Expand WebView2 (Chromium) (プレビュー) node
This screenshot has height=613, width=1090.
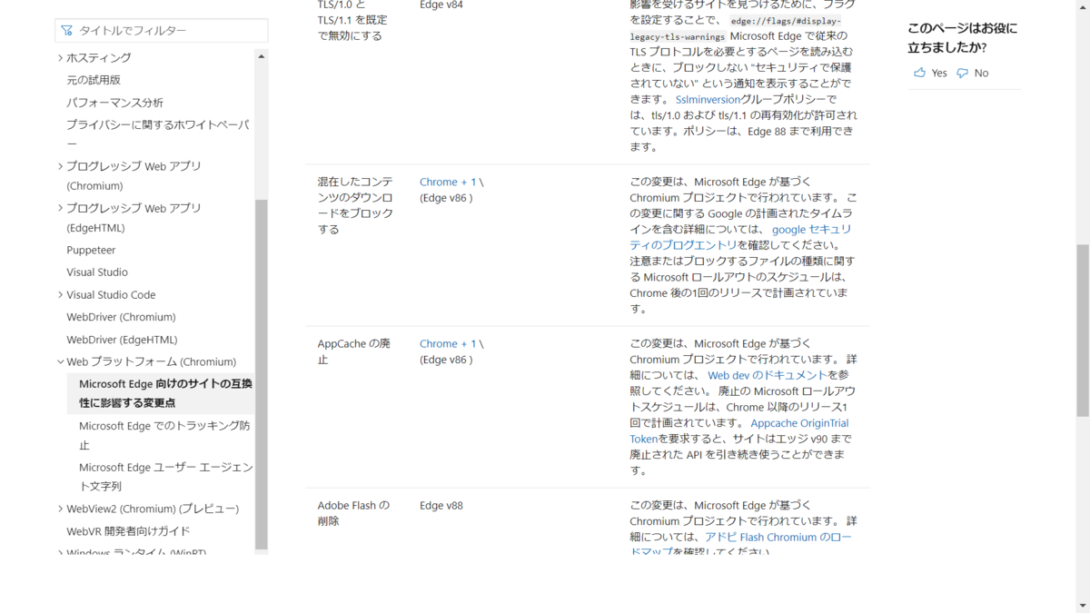tap(61, 509)
